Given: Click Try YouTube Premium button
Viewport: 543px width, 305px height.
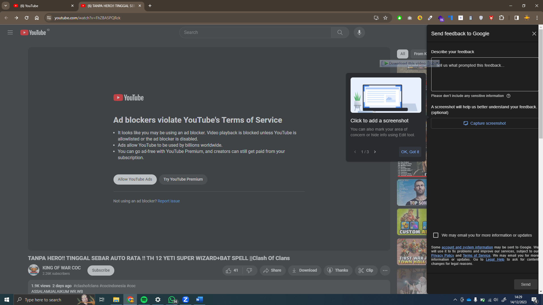Looking at the screenshot, I should (183, 179).
